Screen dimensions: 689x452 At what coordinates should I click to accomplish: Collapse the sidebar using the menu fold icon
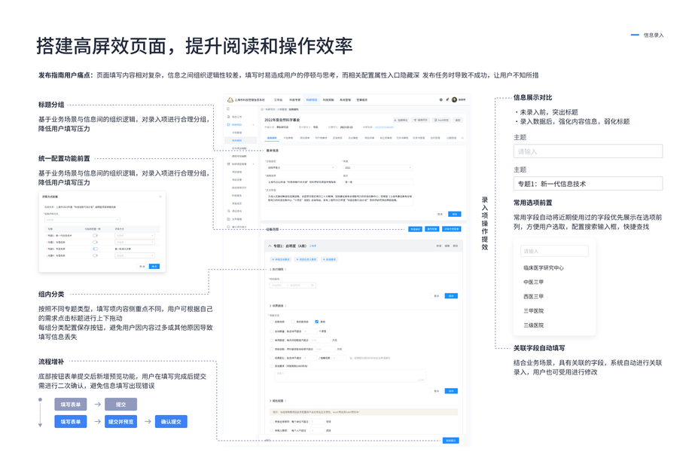pos(228,108)
